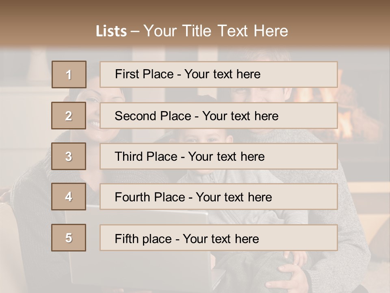Viewport: 390px width, 293px height.
Task: Select "Your Title Text Here" in the title
Action: 216,31
